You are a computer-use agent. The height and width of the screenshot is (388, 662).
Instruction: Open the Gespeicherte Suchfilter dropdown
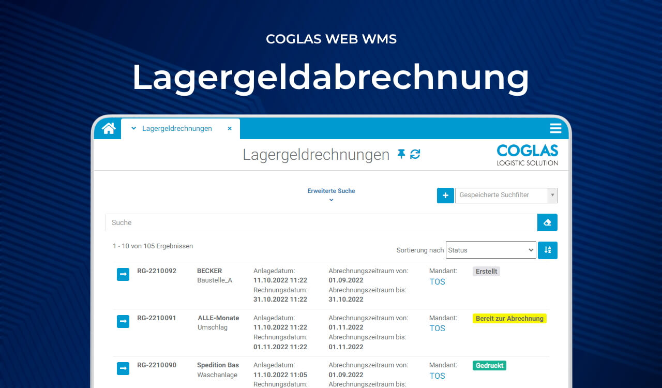(x=506, y=196)
